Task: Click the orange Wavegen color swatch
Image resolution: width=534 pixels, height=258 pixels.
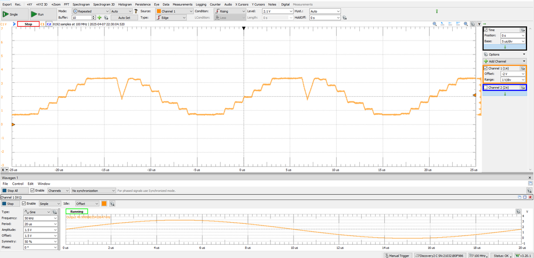Action: tap(104, 204)
